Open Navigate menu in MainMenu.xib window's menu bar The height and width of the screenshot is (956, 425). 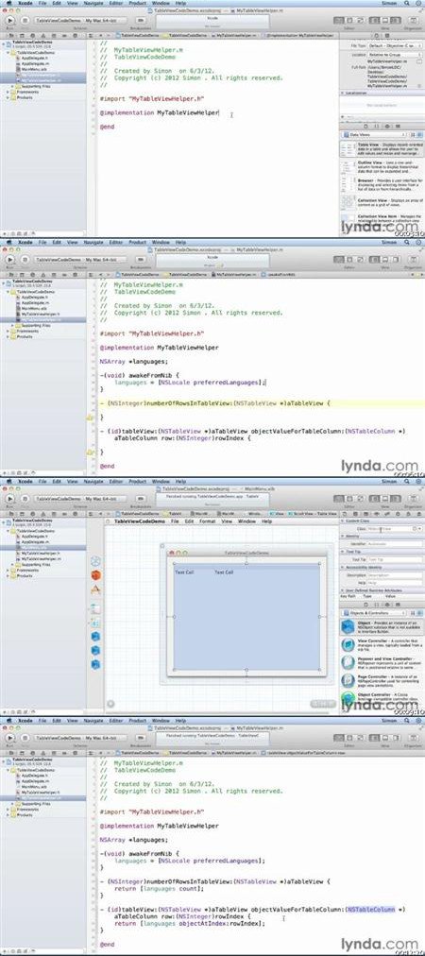pyautogui.click(x=93, y=481)
